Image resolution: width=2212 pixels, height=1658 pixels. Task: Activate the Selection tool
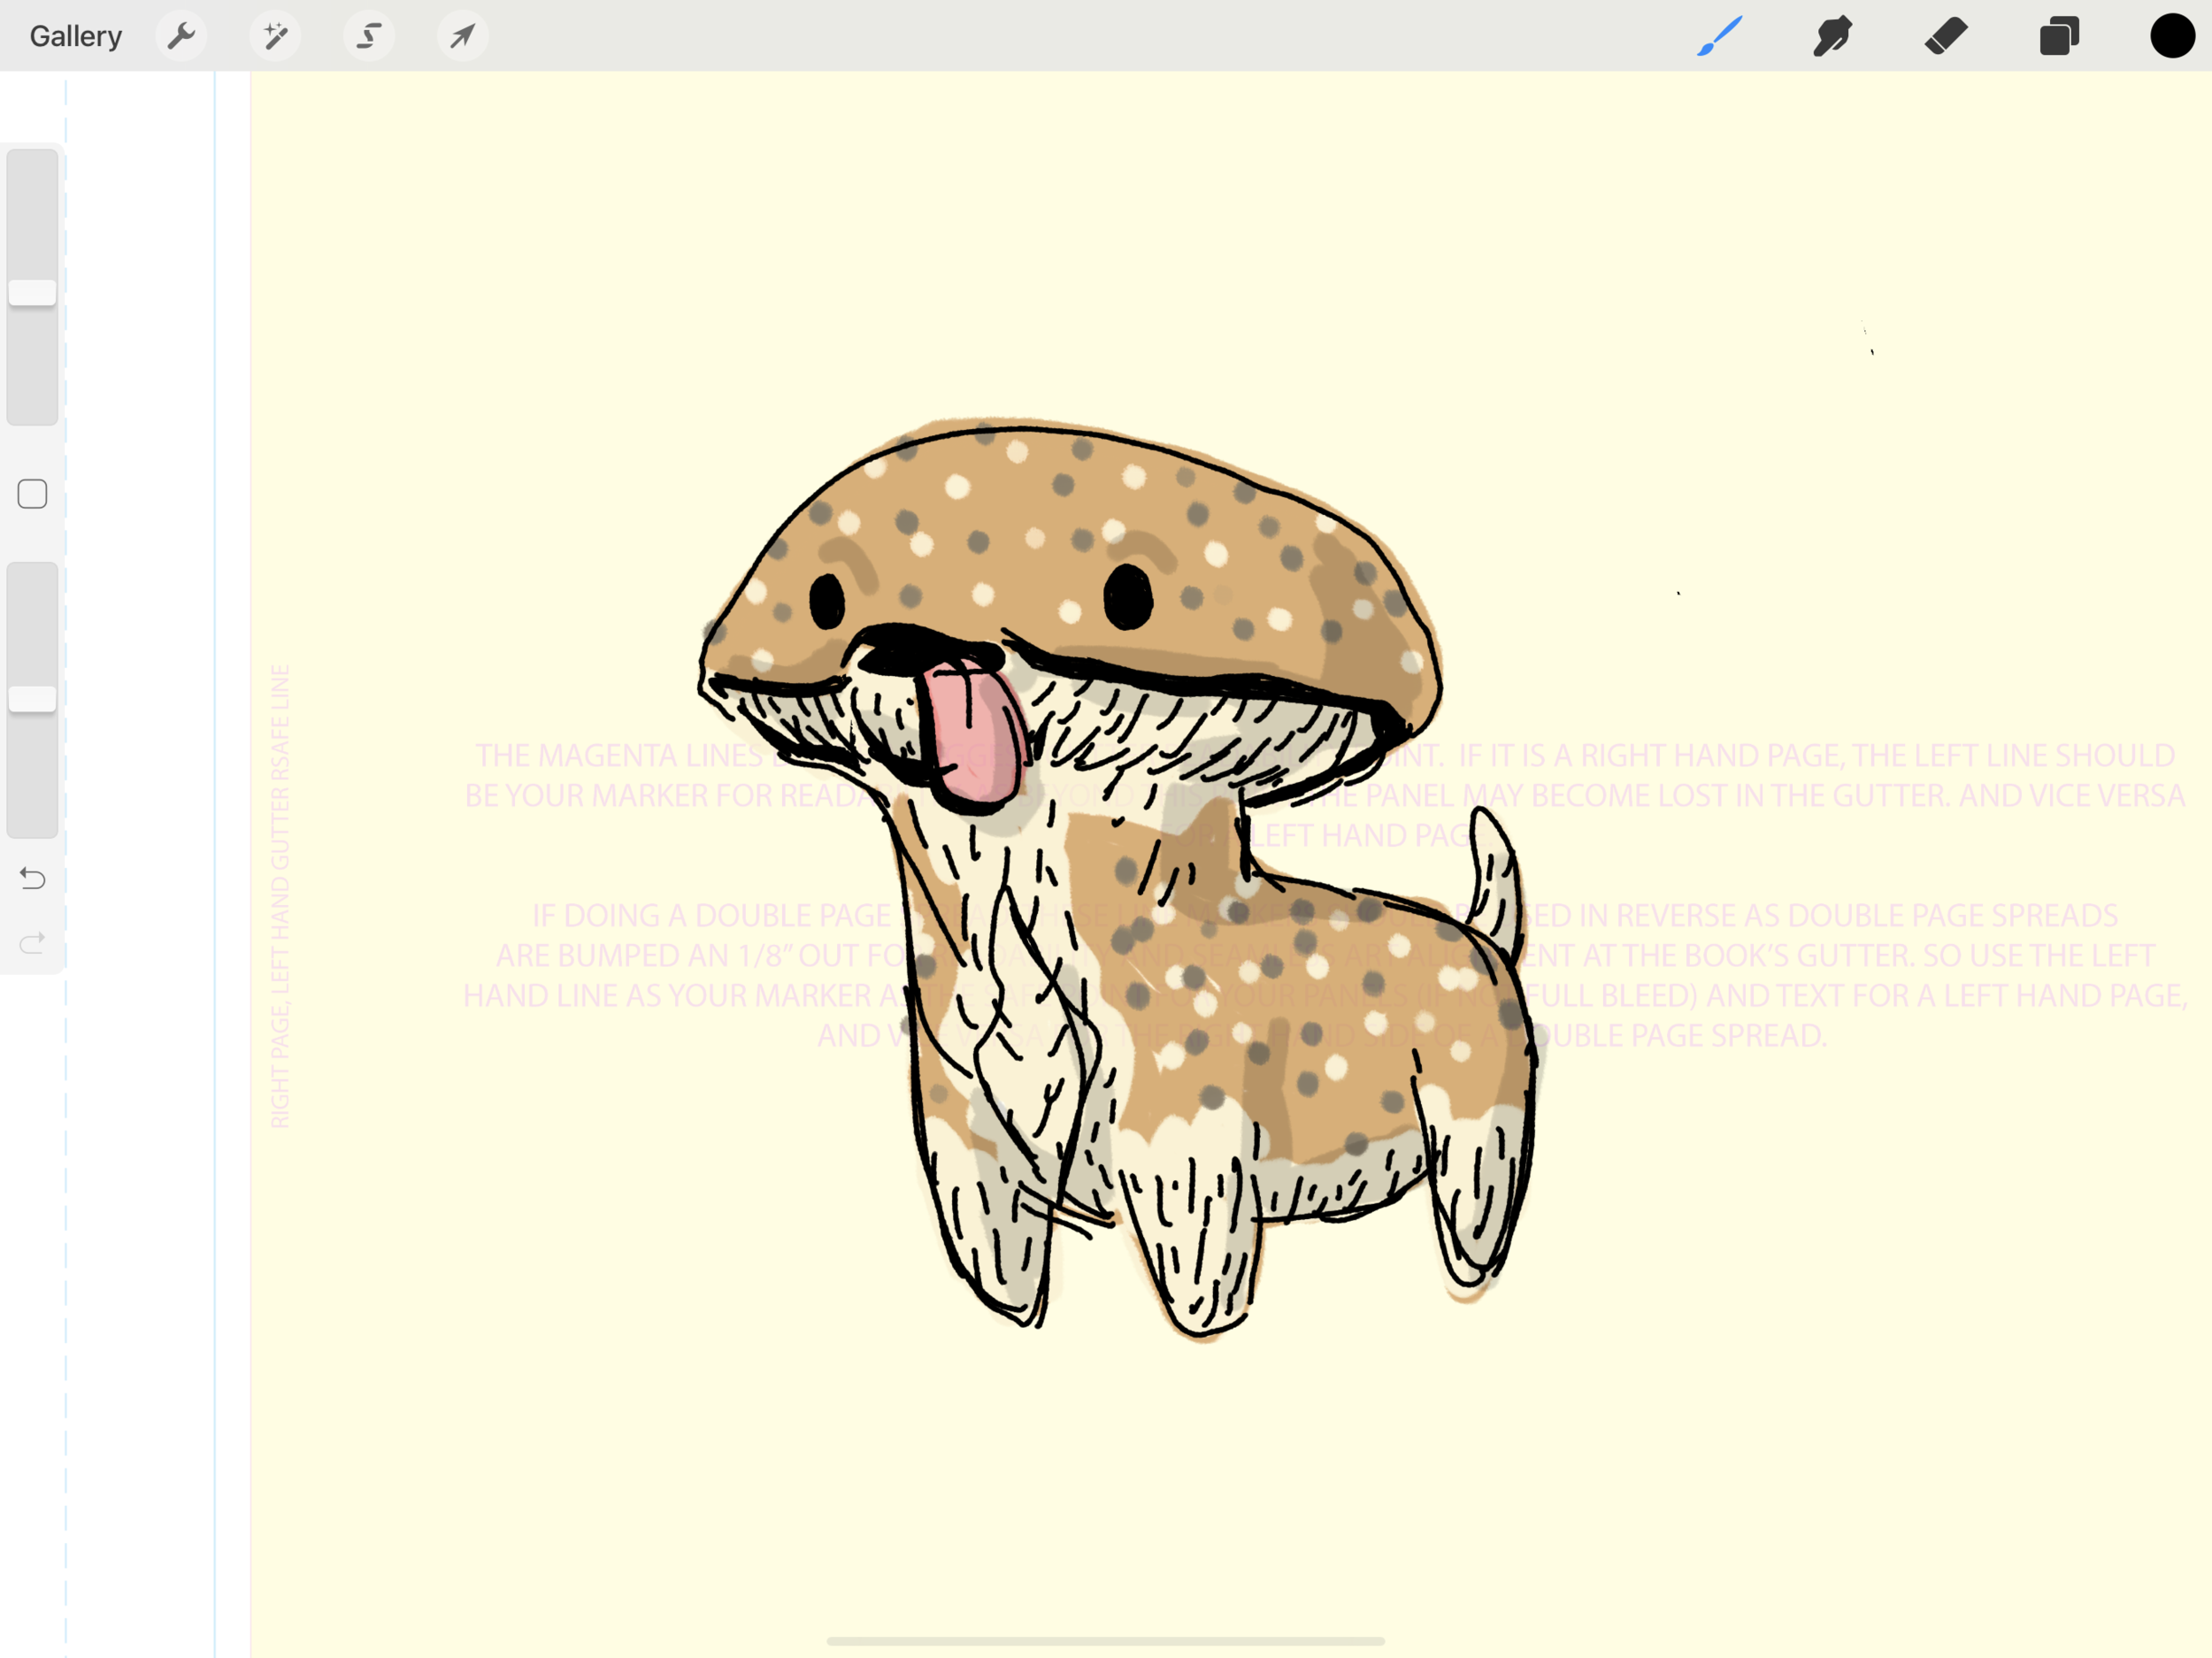pos(369,35)
